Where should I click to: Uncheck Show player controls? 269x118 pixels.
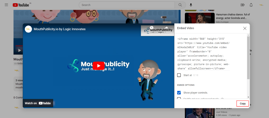(x=179, y=93)
